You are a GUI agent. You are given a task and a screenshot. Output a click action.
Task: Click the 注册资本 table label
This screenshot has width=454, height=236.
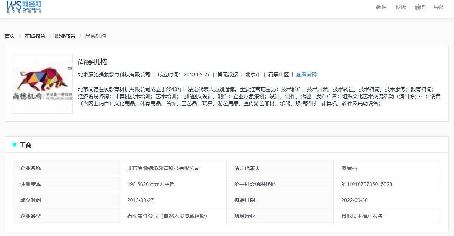click(30, 184)
